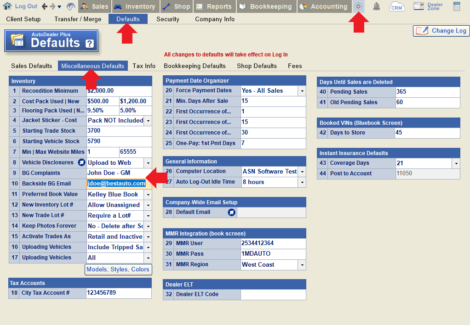Select the Shop Defaults tab

[257, 66]
